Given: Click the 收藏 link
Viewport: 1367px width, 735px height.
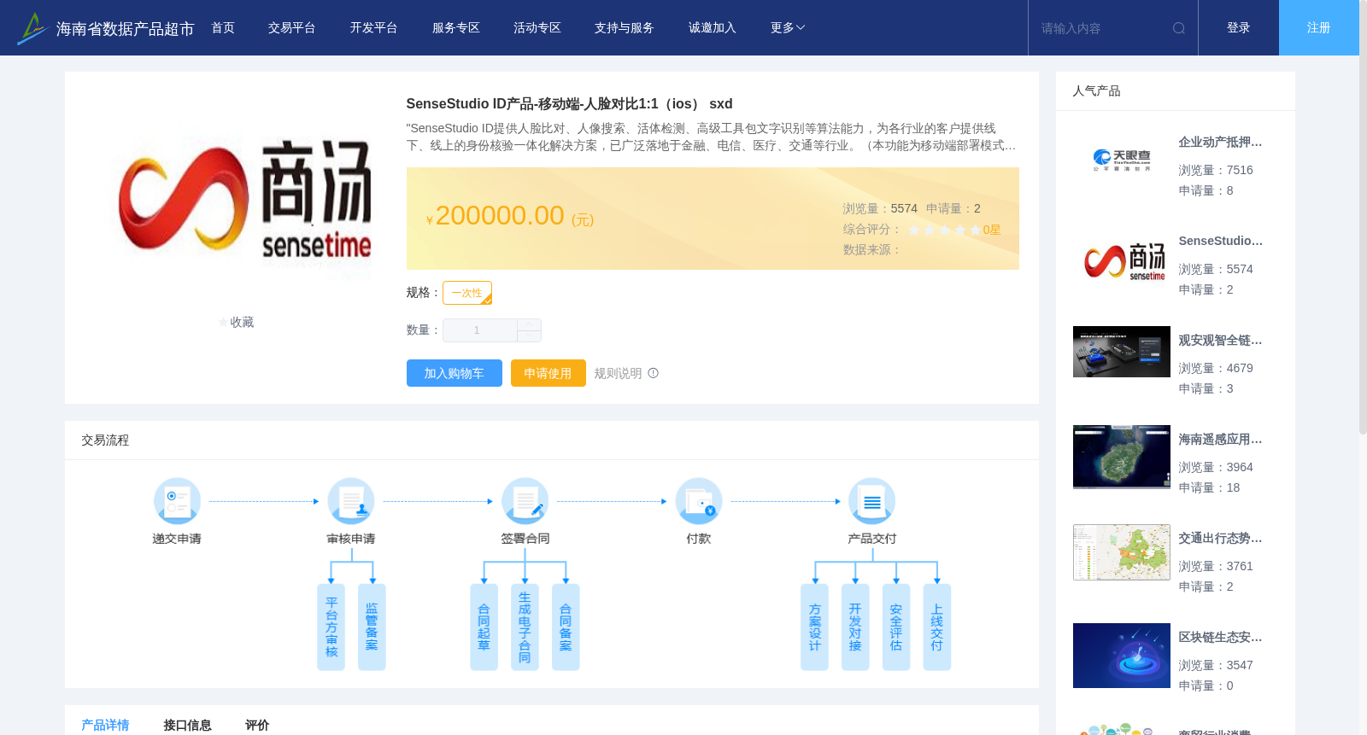Looking at the screenshot, I should point(242,323).
